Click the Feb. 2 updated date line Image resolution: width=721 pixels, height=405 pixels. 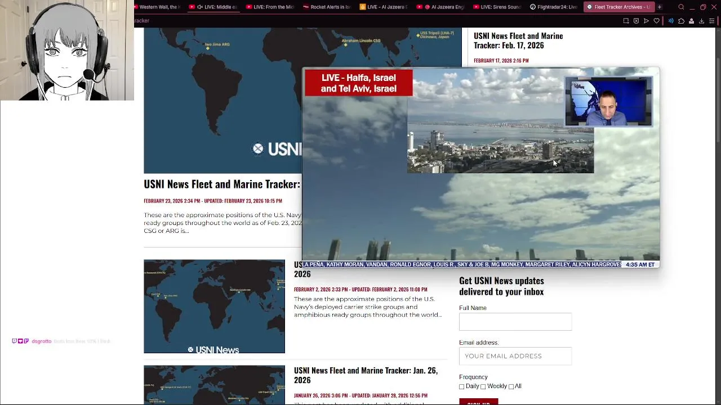point(360,290)
